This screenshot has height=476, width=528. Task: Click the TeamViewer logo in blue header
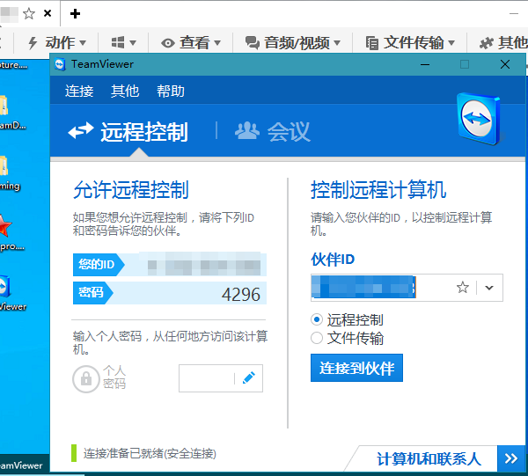coord(479,123)
